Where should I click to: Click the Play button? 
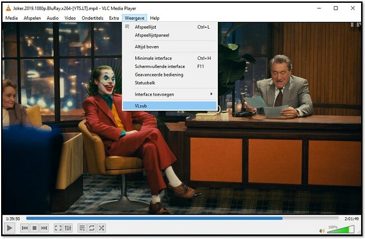pos(10,228)
